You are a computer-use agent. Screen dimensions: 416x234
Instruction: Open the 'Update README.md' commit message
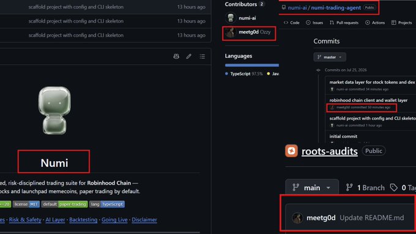point(372,218)
